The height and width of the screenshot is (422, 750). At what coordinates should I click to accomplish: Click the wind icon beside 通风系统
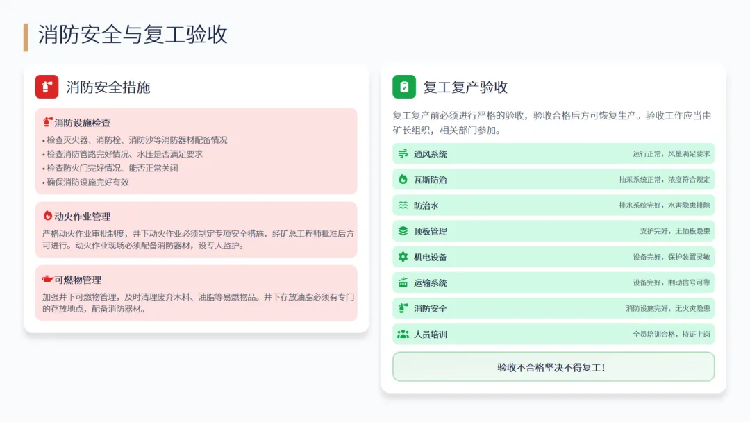point(403,154)
